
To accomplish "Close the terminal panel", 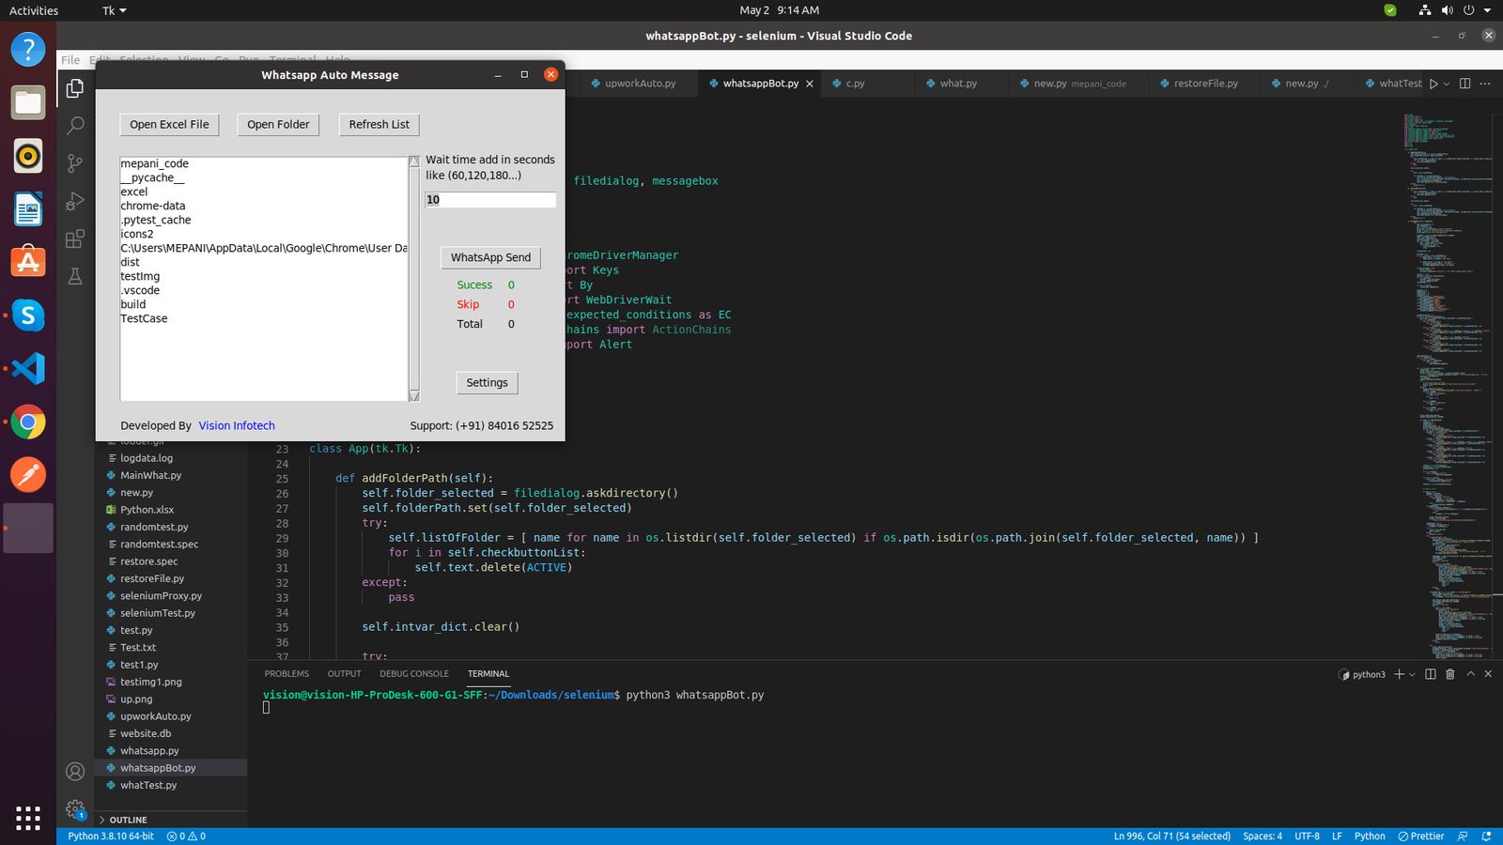I will (x=1488, y=674).
